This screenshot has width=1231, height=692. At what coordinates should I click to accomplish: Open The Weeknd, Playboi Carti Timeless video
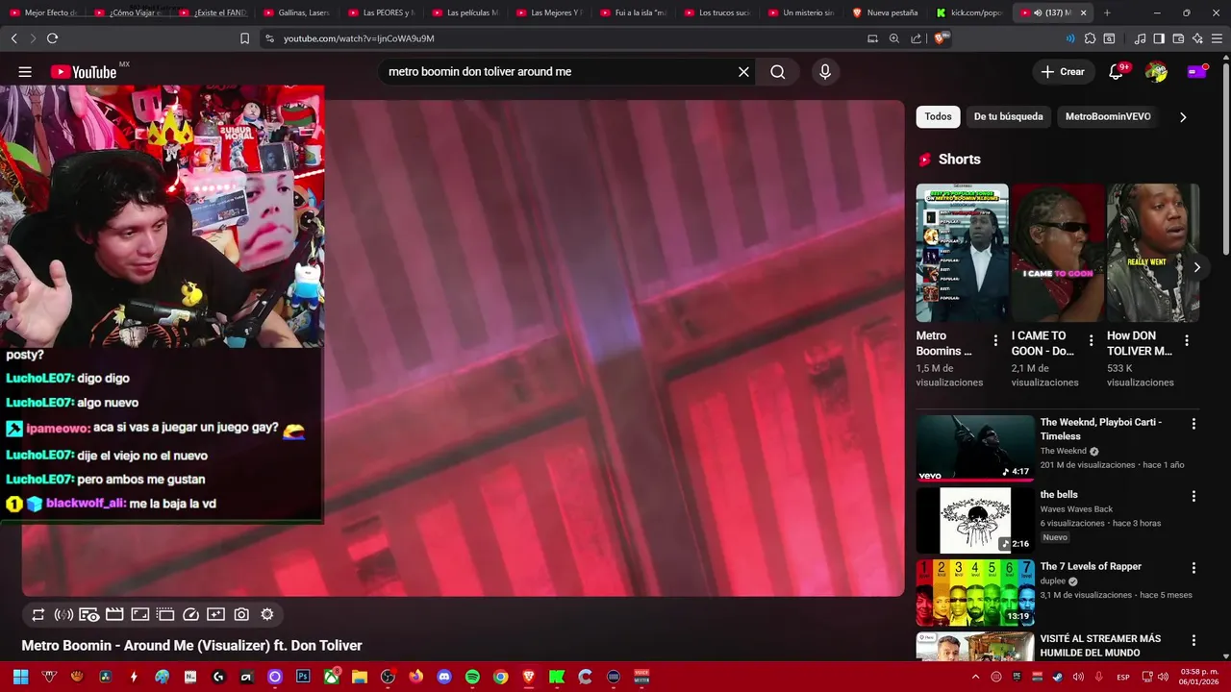coord(975,448)
